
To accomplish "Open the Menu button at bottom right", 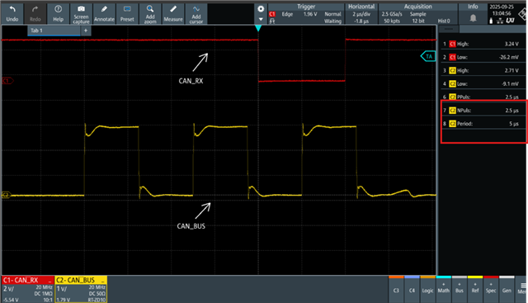I will tap(522, 289).
